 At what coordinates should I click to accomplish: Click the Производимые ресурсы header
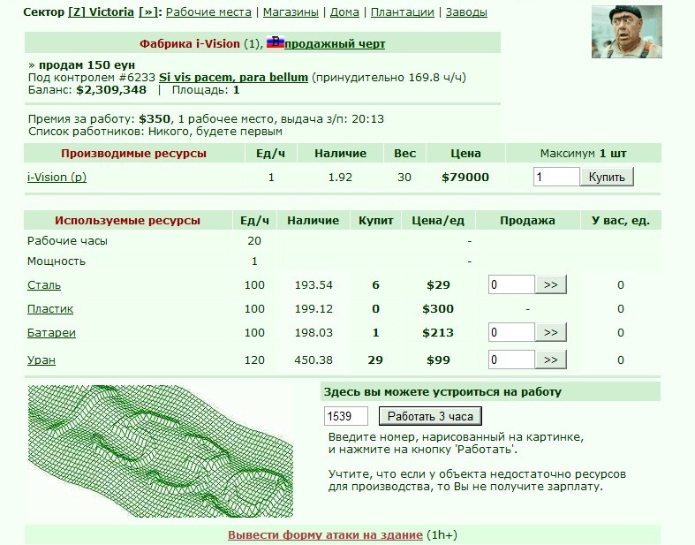point(134,154)
